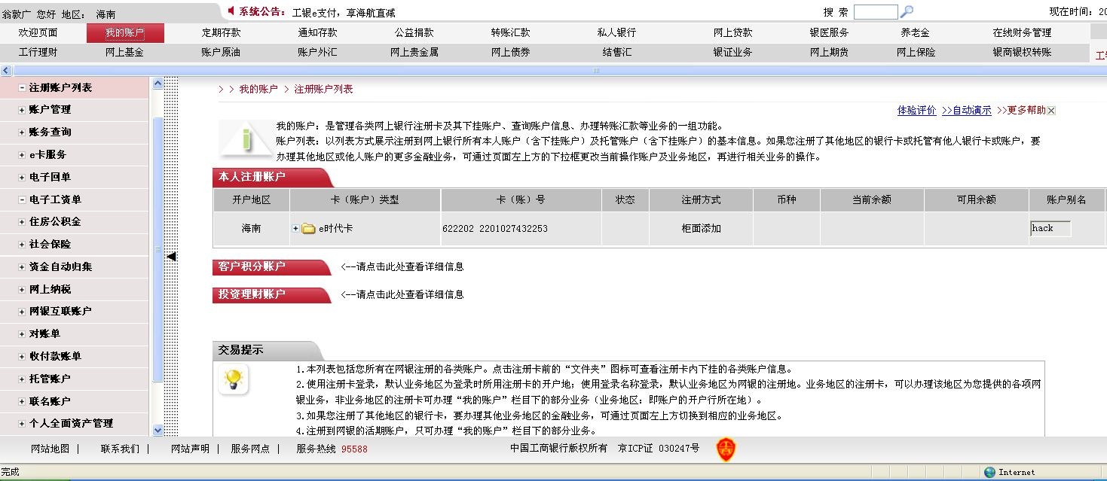Viewport: 1107px width, 481px height.
Task: Click the >>自动演示 link
Action: tap(966, 111)
